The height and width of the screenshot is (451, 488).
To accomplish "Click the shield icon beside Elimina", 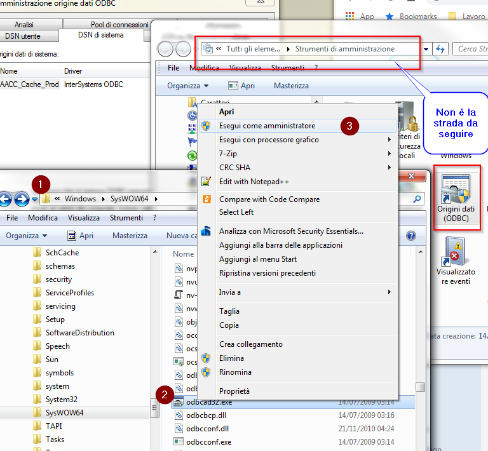I will click(206, 358).
